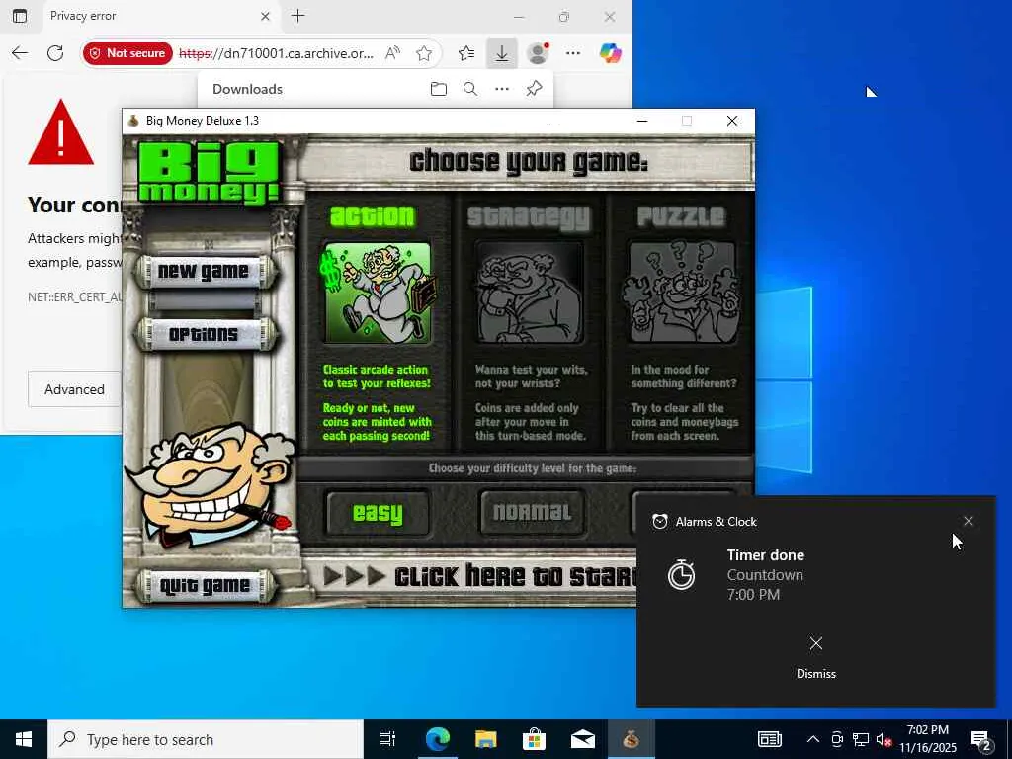The image size is (1012, 759).
Task: Show hidden system tray icons
Action: click(x=813, y=739)
